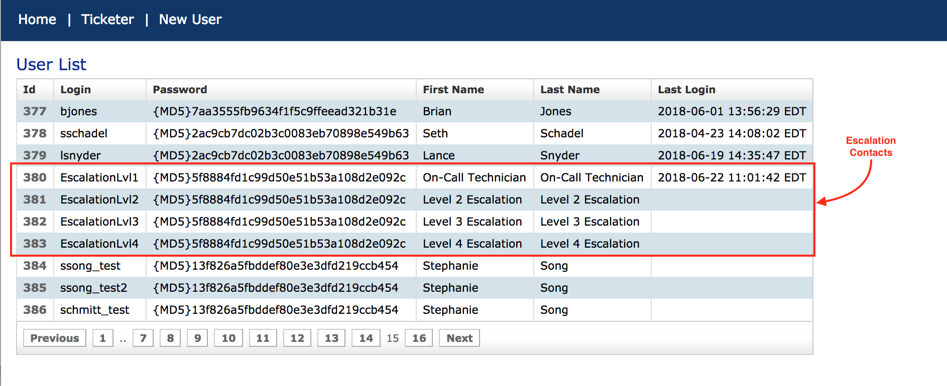Go to the Ticketer page
The width and height of the screenshot is (947, 386).
tap(107, 20)
